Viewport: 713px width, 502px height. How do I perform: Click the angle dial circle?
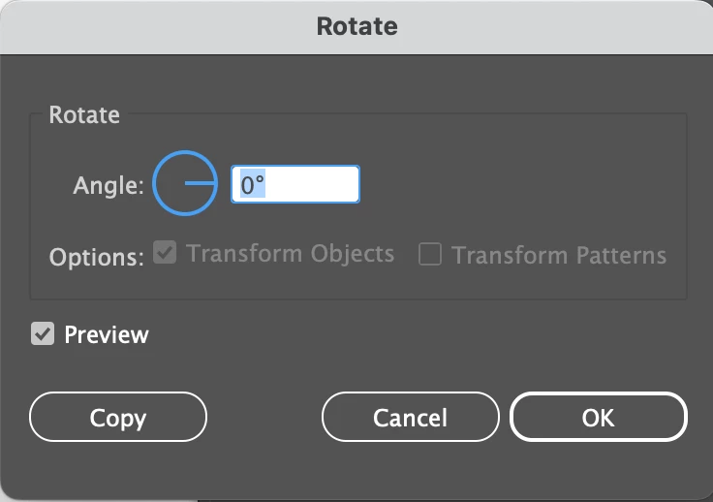(184, 183)
